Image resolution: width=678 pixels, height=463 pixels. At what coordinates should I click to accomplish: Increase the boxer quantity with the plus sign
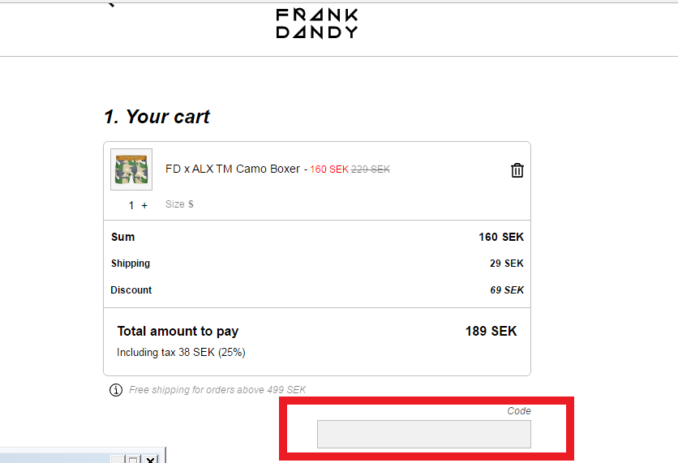tap(144, 205)
